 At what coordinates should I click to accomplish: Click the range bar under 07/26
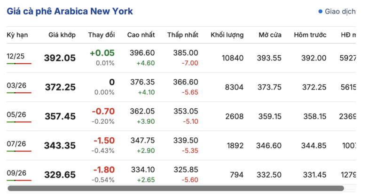coord(19,151)
